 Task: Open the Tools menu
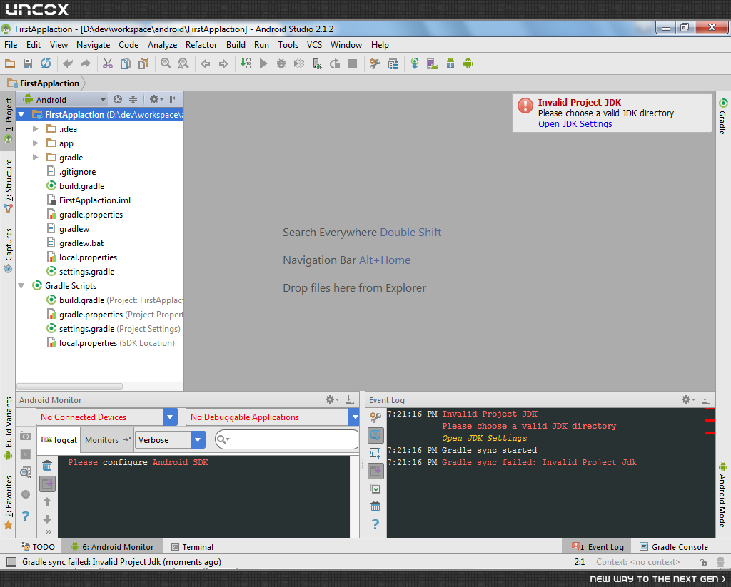point(288,45)
